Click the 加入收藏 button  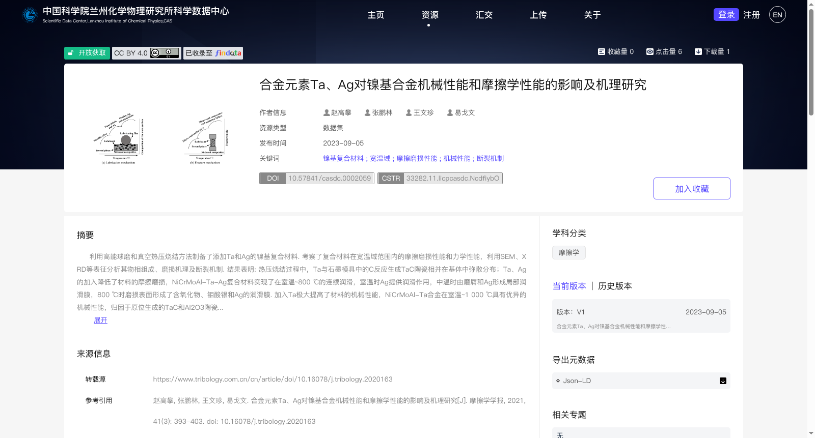tap(692, 188)
